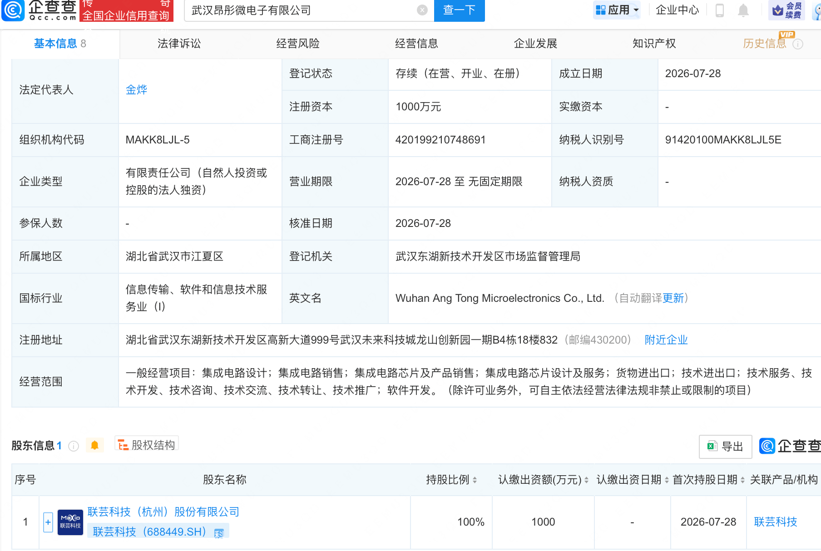Click the VIP membership renewal badge
Viewport: 821px width, 551px height.
786,10
